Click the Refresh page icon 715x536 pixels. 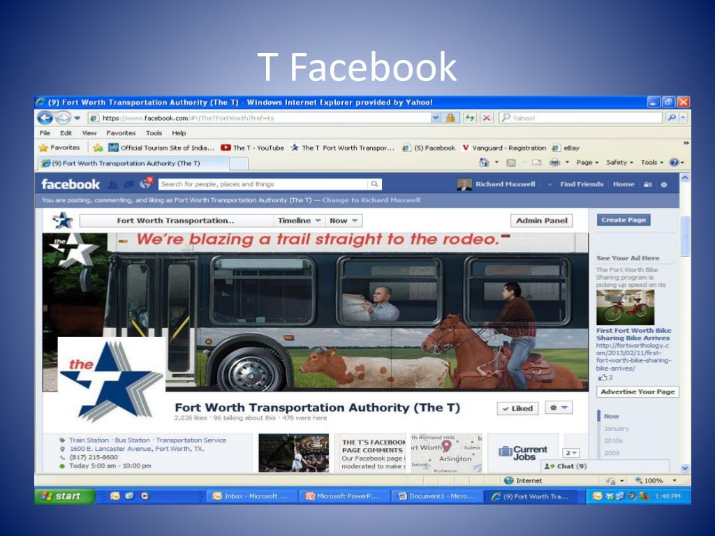pyautogui.click(x=469, y=118)
